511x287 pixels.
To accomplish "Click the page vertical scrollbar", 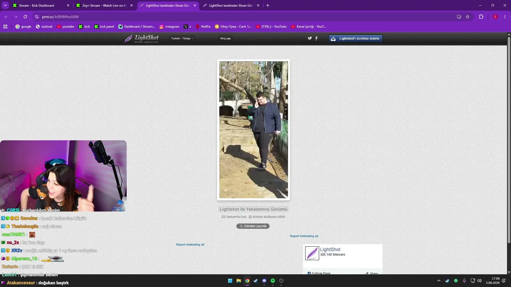I will (509, 140).
